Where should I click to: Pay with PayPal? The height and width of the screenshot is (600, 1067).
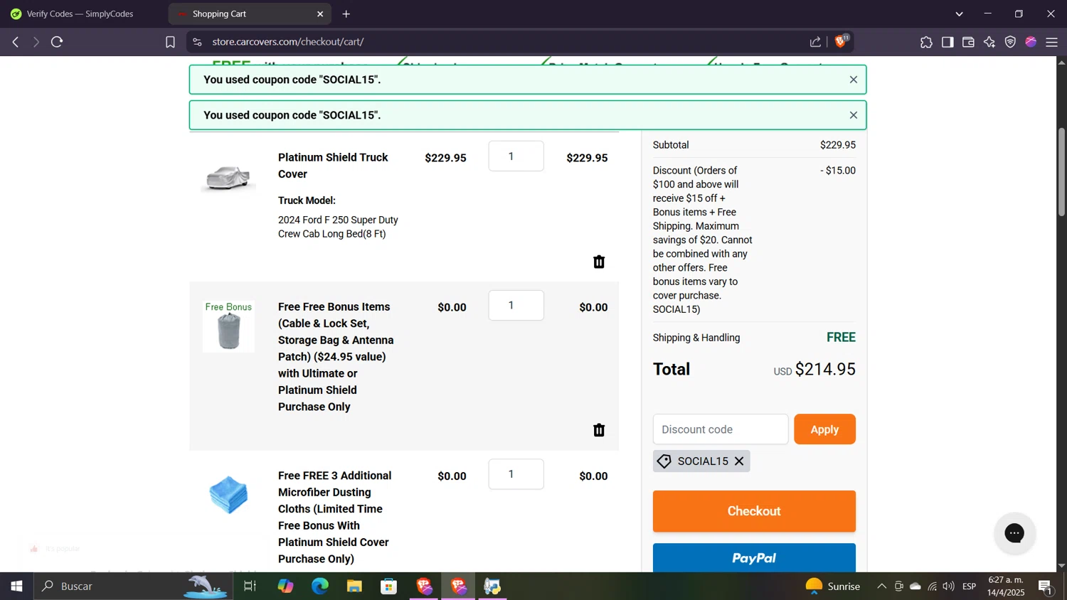[754, 558]
